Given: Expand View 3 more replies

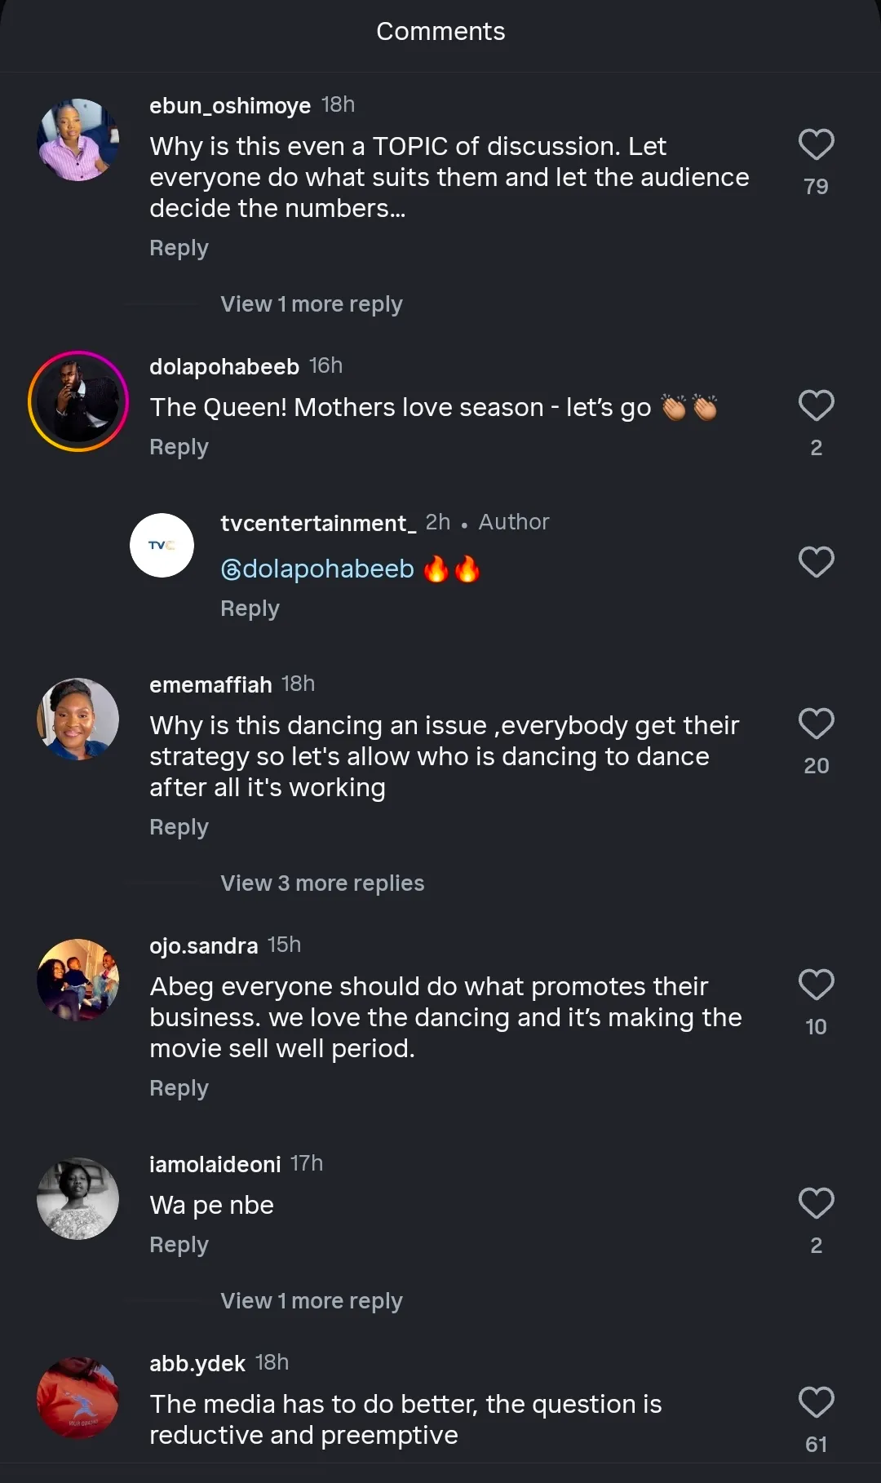Looking at the screenshot, I should (x=322, y=883).
